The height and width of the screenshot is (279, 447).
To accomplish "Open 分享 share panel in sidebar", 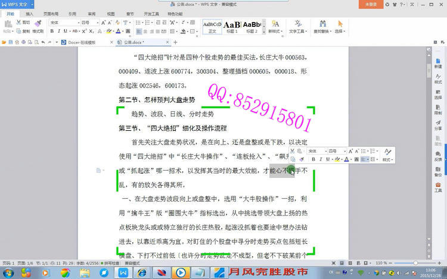I will point(438,124).
